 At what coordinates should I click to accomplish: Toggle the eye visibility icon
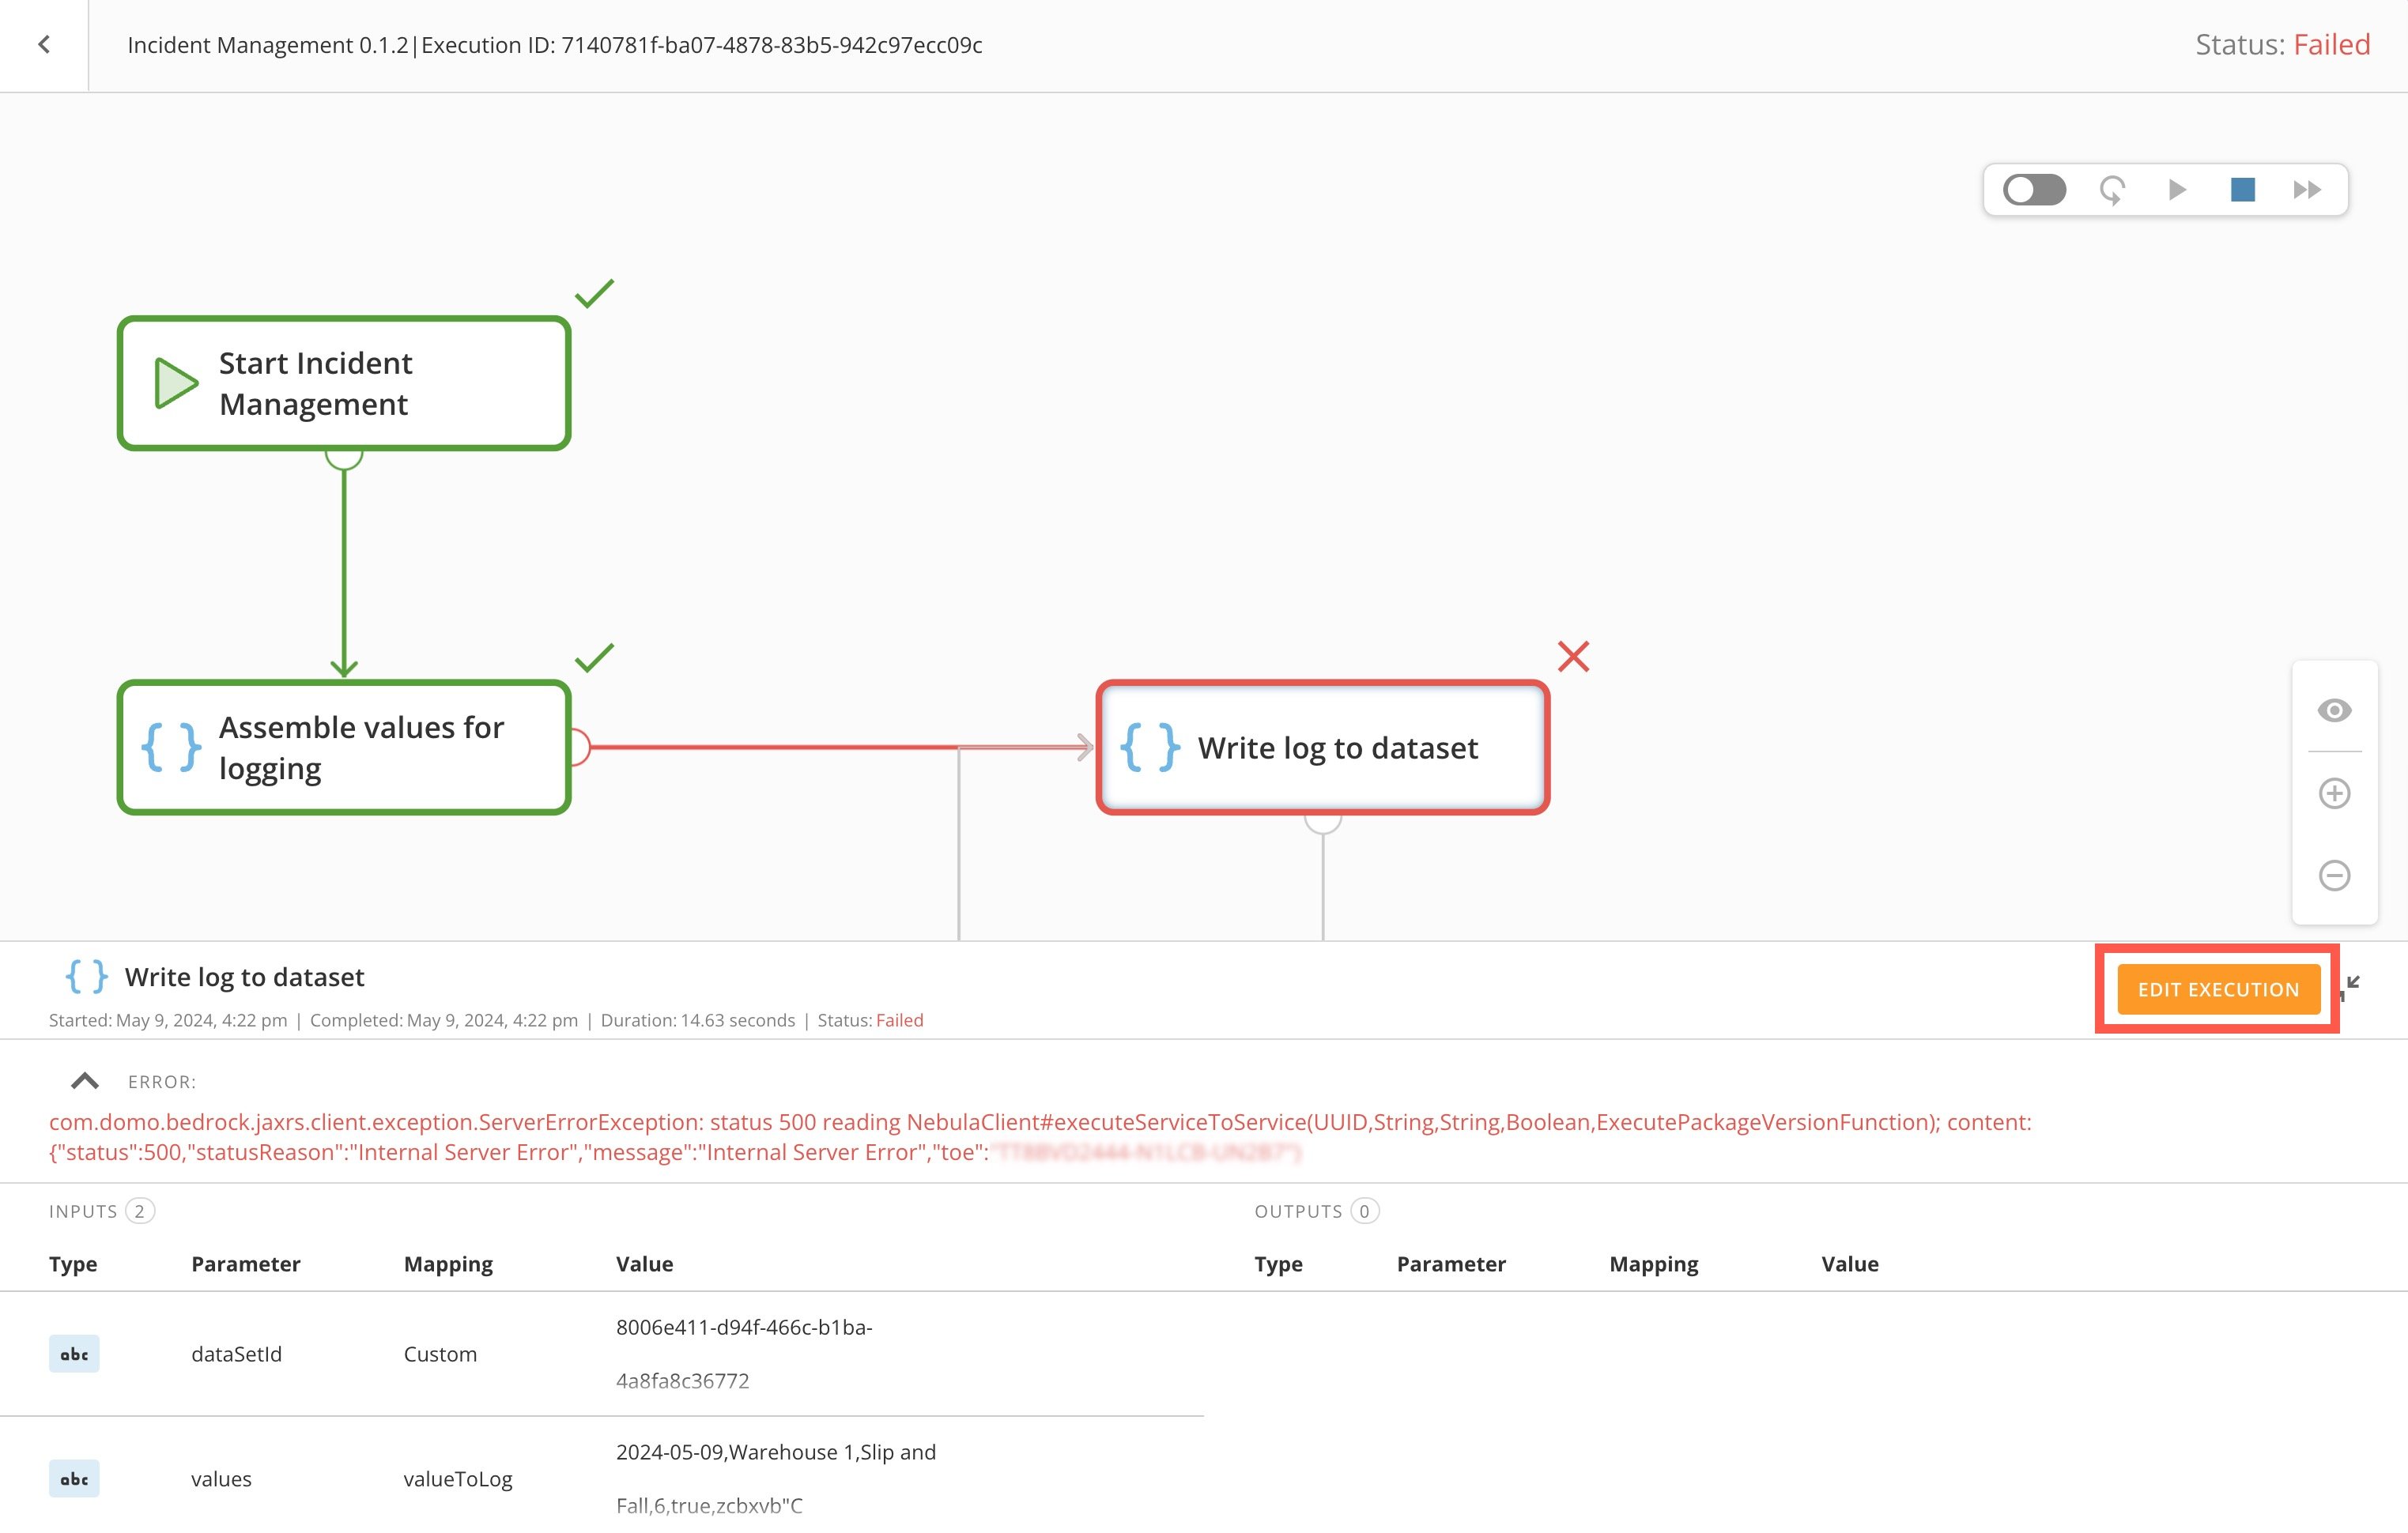(2334, 710)
